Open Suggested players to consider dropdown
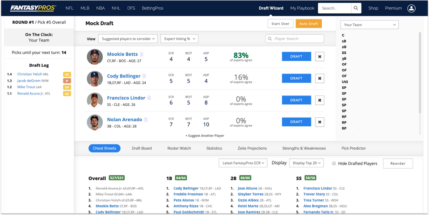Viewport: 429px width, 215px height. 128,39
